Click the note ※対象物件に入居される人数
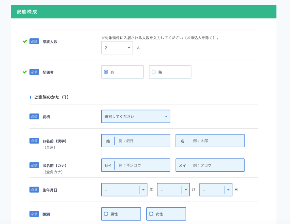 (x=160, y=38)
